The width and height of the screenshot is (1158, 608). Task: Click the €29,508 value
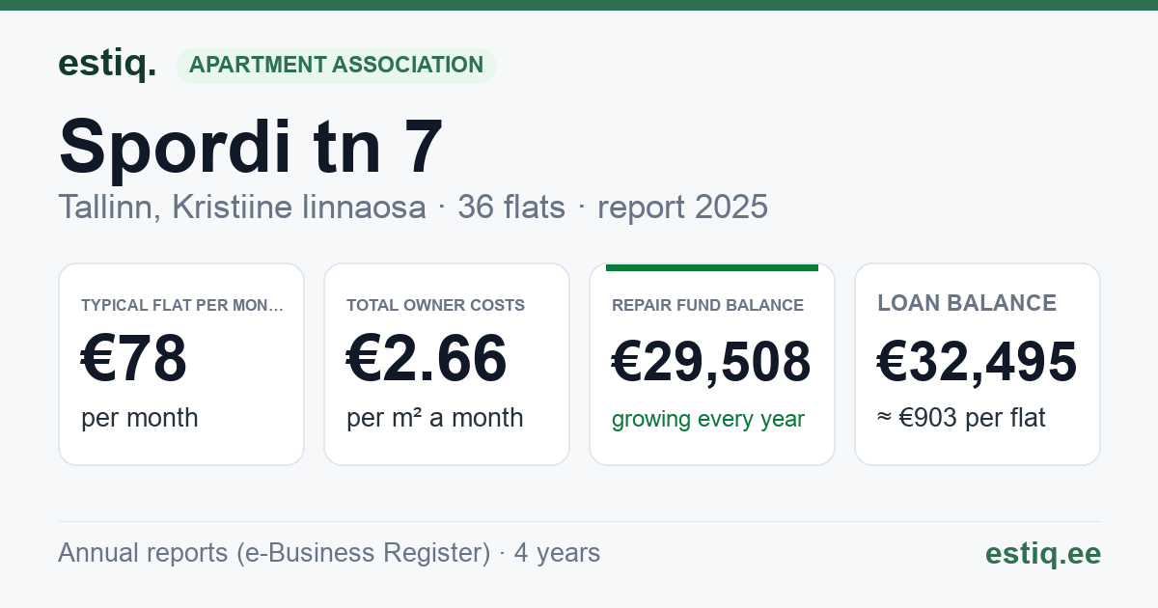point(711,362)
